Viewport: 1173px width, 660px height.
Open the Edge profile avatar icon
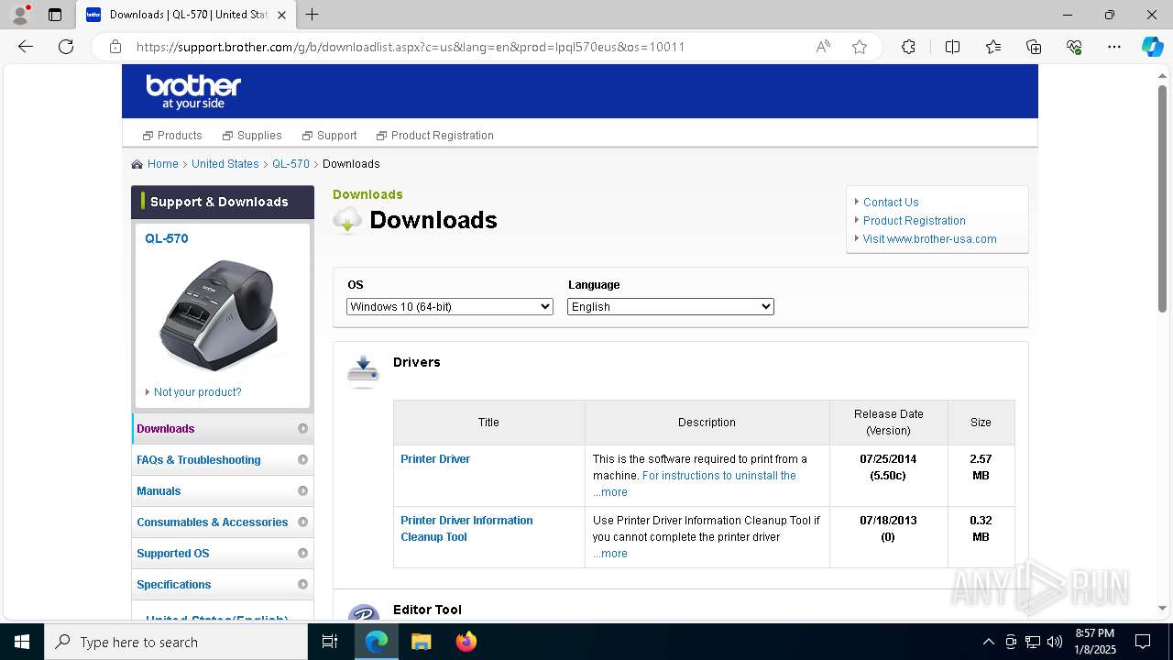[x=20, y=15]
